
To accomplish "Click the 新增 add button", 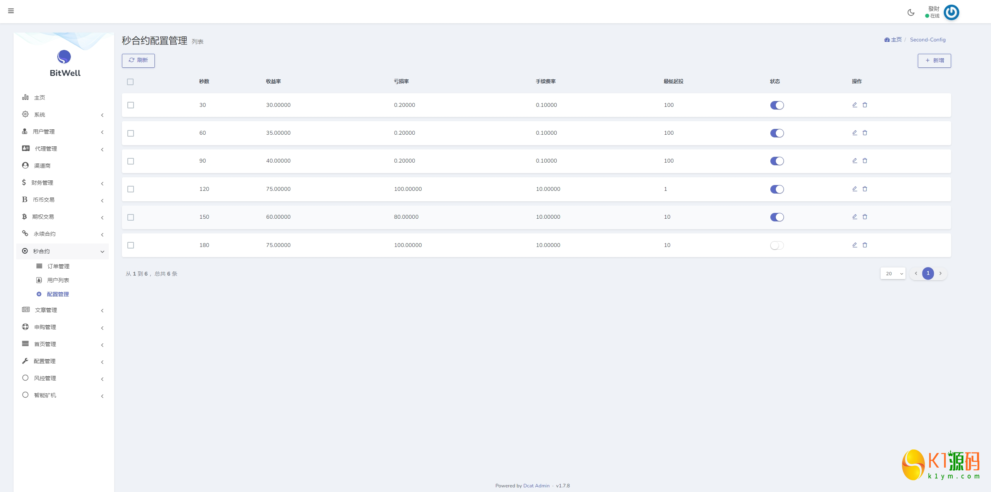I will 934,60.
